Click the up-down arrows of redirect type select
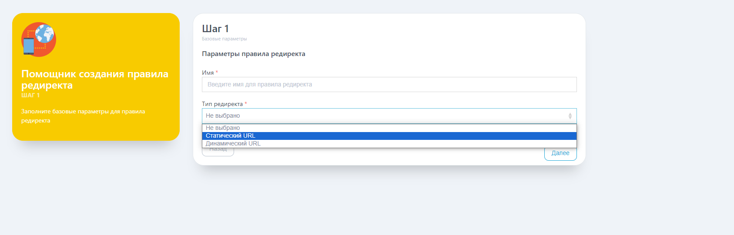Screen dimensions: 734x235 click(570, 116)
